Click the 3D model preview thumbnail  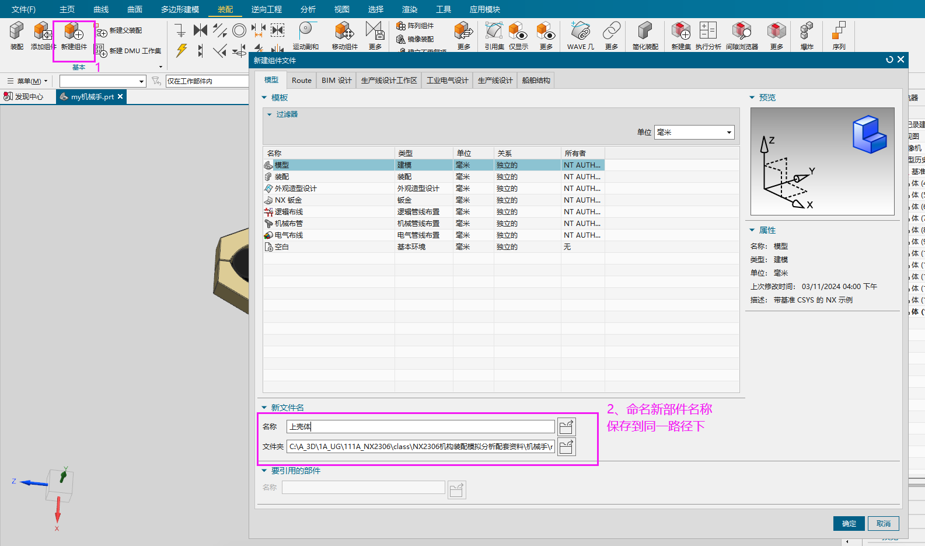(822, 161)
